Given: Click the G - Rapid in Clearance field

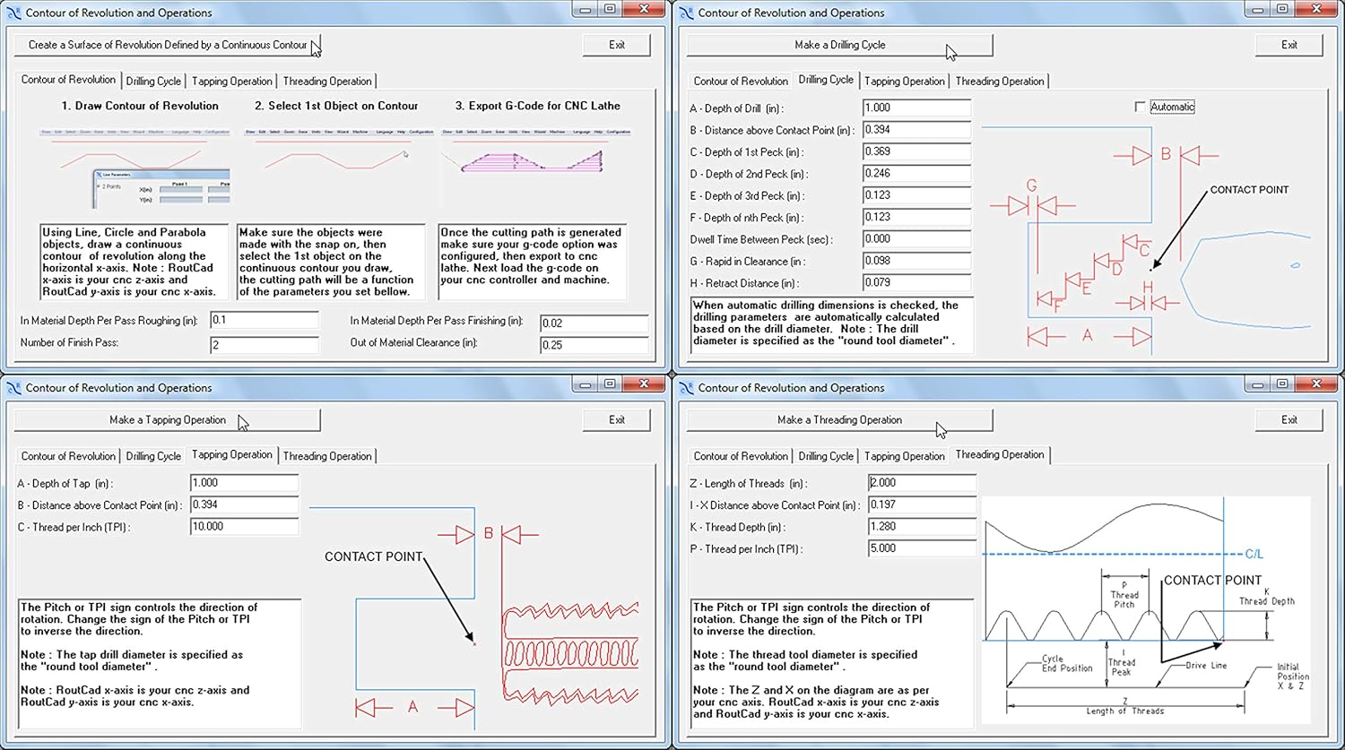Looking at the screenshot, I should pyautogui.click(x=917, y=261).
